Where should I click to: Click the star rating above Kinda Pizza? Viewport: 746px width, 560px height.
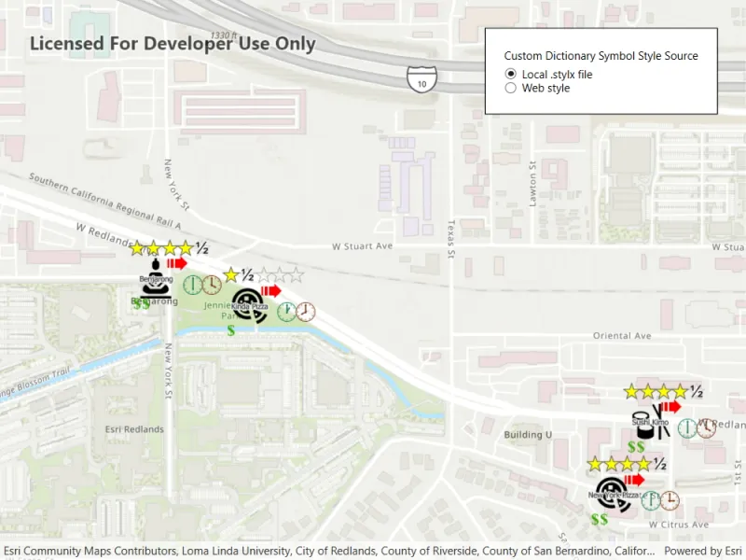[x=263, y=274]
